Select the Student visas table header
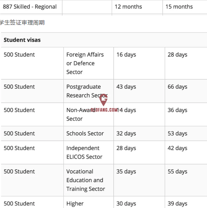The image size is (207, 208). pos(104,40)
